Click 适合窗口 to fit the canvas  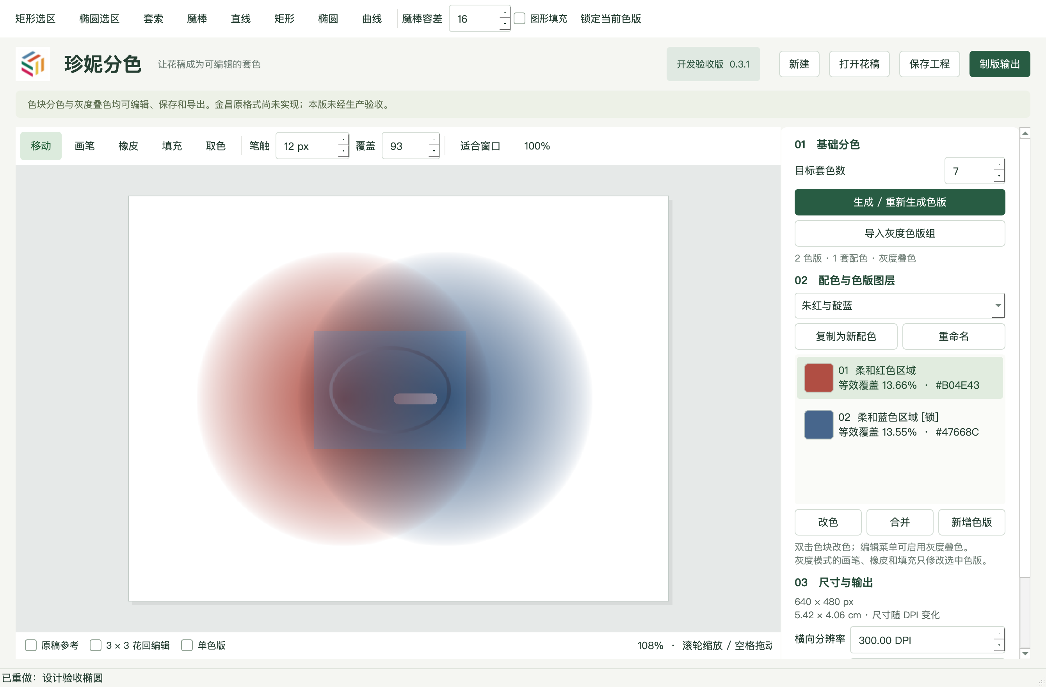480,146
